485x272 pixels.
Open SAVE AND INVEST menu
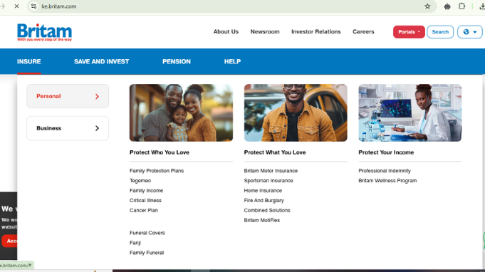coord(101,61)
